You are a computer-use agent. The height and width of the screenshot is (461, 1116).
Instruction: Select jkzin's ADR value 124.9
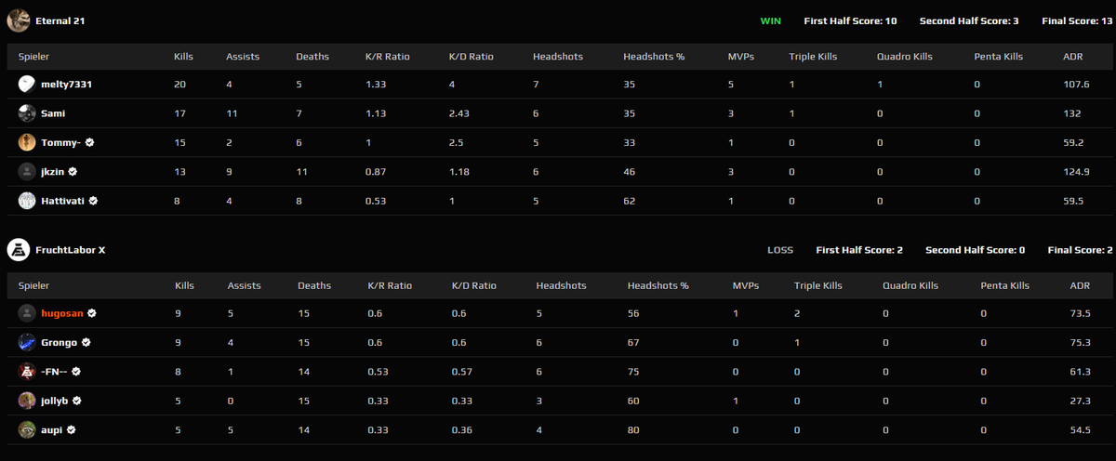pos(1076,171)
